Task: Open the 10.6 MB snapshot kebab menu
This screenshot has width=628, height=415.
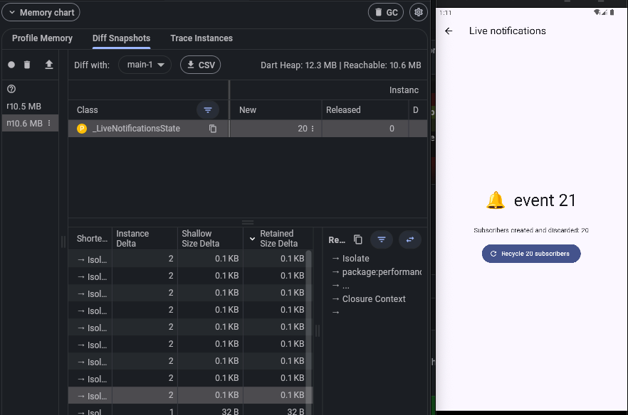Action: [x=49, y=123]
